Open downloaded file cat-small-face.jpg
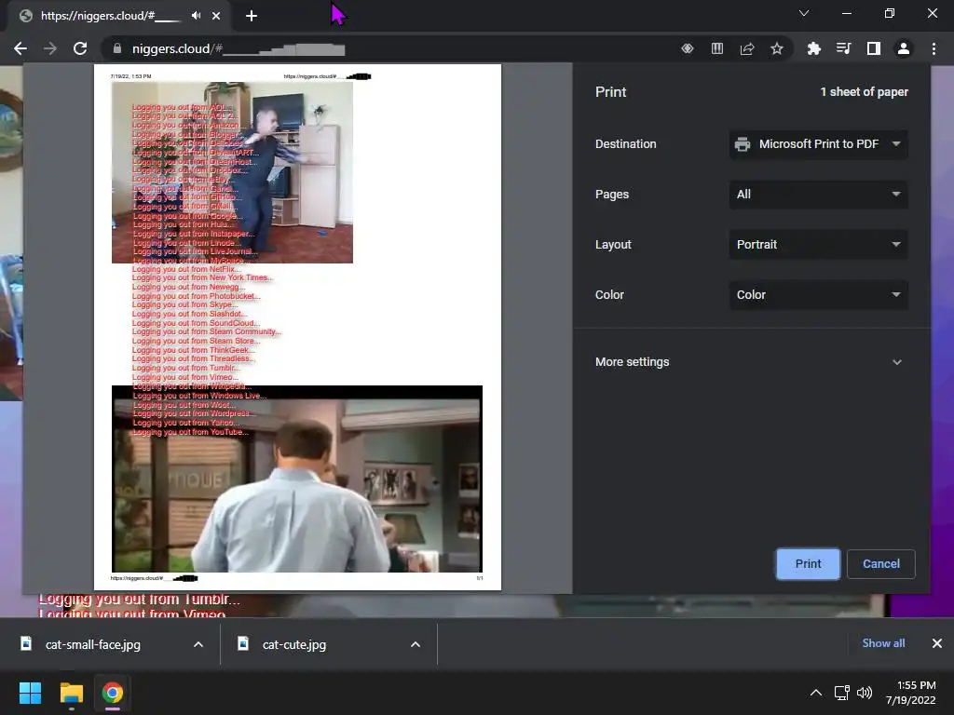 click(92, 644)
